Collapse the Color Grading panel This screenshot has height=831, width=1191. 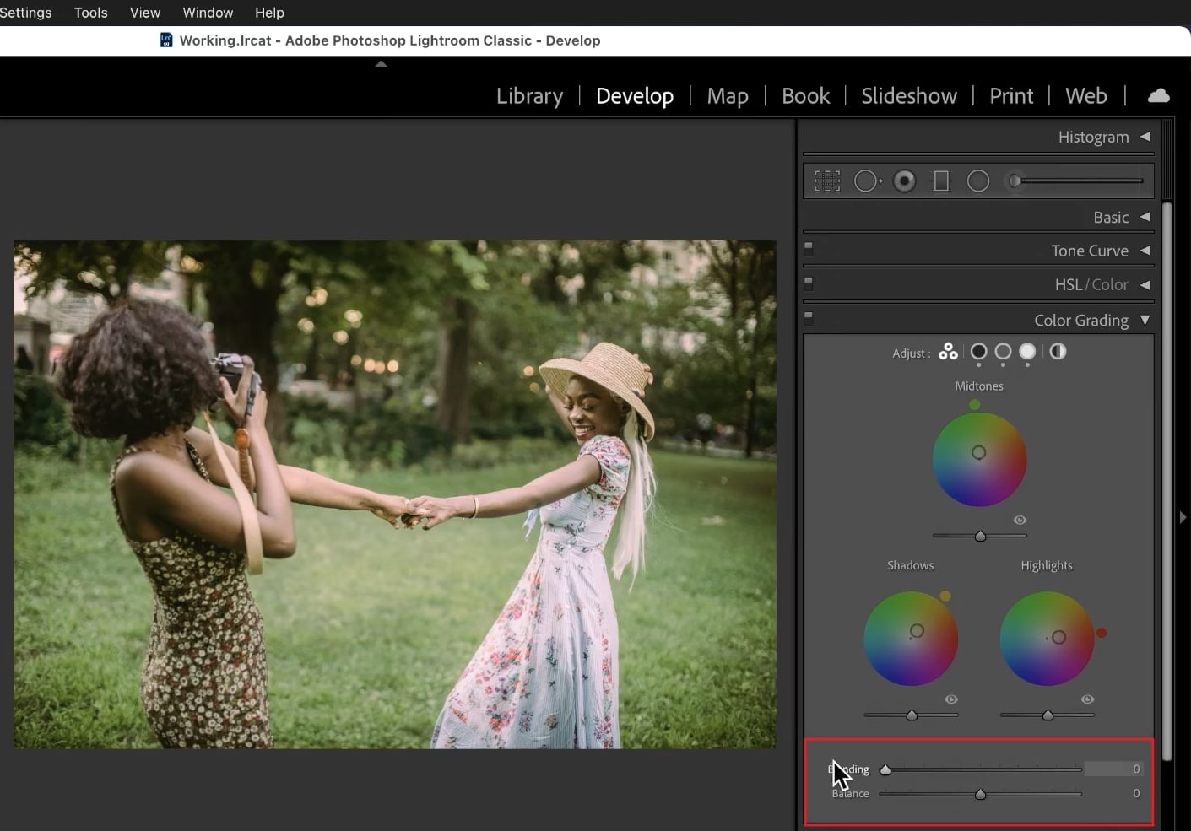[x=1145, y=320]
